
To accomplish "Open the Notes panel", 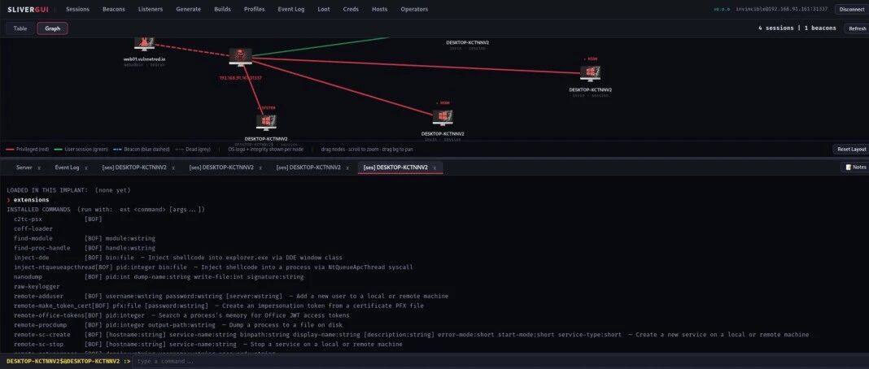I will coord(854,167).
